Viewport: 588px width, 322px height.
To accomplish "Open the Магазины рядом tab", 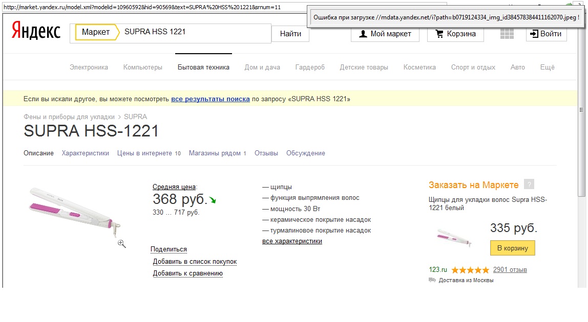I will tap(218, 153).
